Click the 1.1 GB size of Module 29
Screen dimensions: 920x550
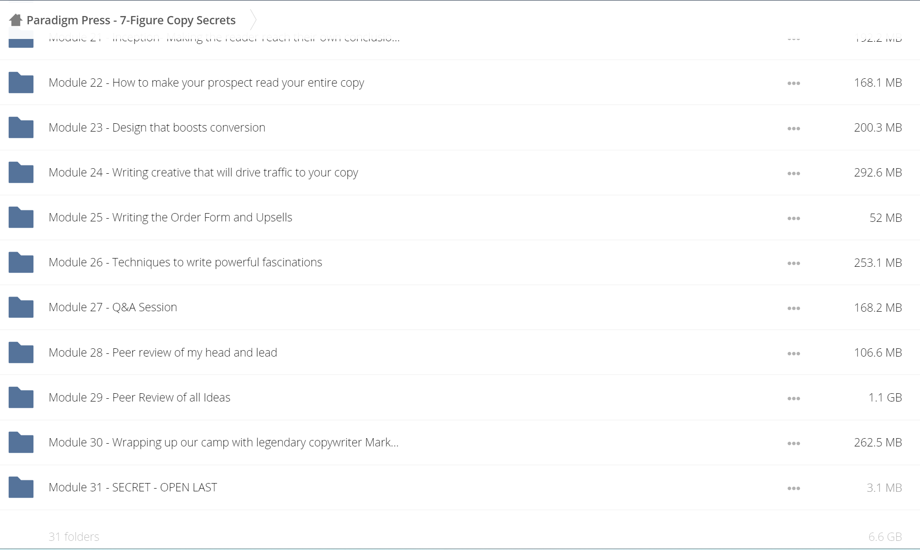(x=885, y=397)
